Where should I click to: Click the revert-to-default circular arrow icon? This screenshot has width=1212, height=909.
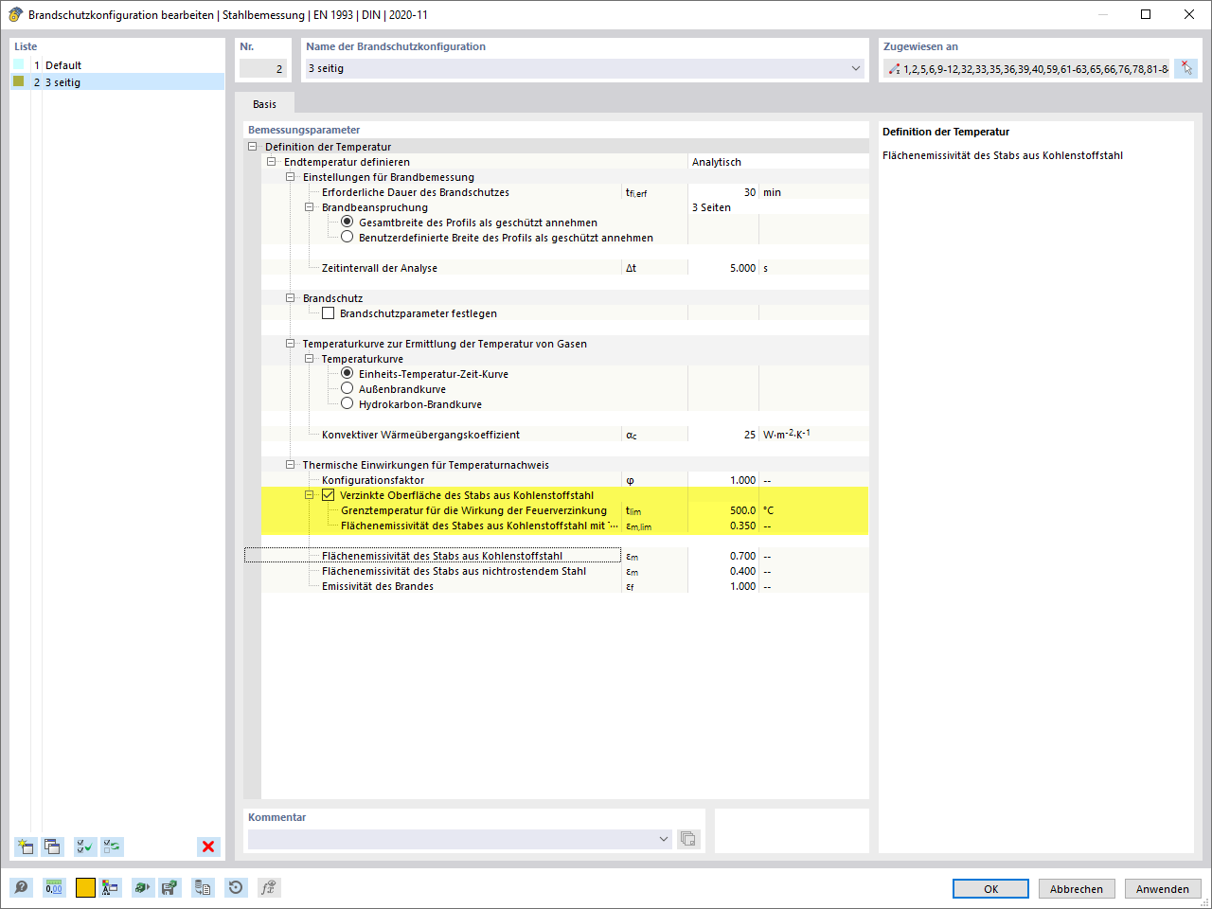point(235,888)
